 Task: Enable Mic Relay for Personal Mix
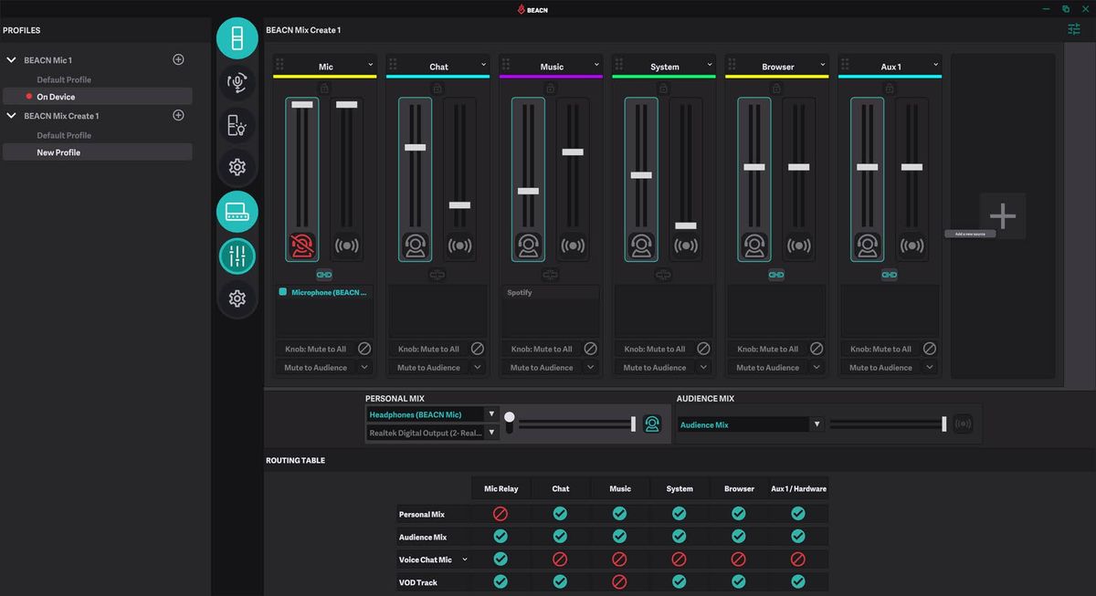[x=500, y=513]
